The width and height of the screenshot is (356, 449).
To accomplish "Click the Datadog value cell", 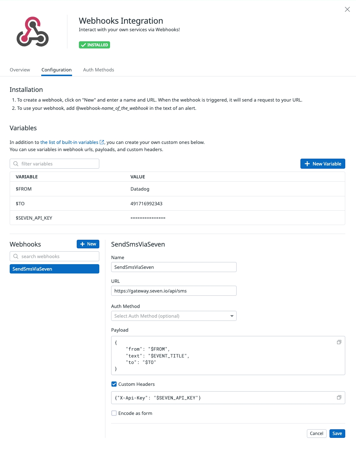I will click(140, 189).
